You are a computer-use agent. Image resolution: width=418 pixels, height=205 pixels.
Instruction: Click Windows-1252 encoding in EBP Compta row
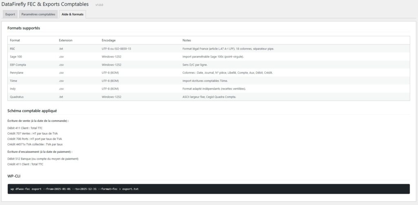111,65
